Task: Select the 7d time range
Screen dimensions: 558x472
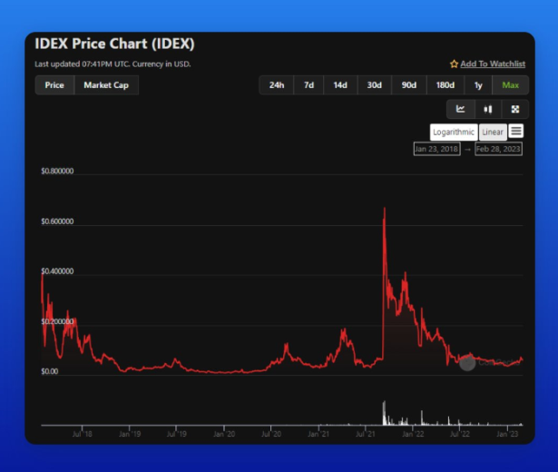Action: [308, 85]
